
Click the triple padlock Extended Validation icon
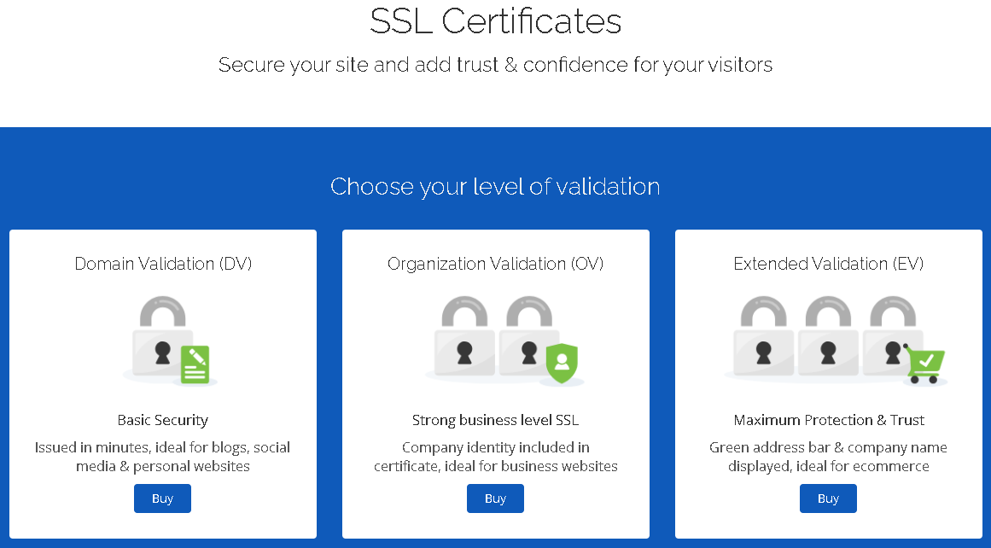(x=836, y=341)
